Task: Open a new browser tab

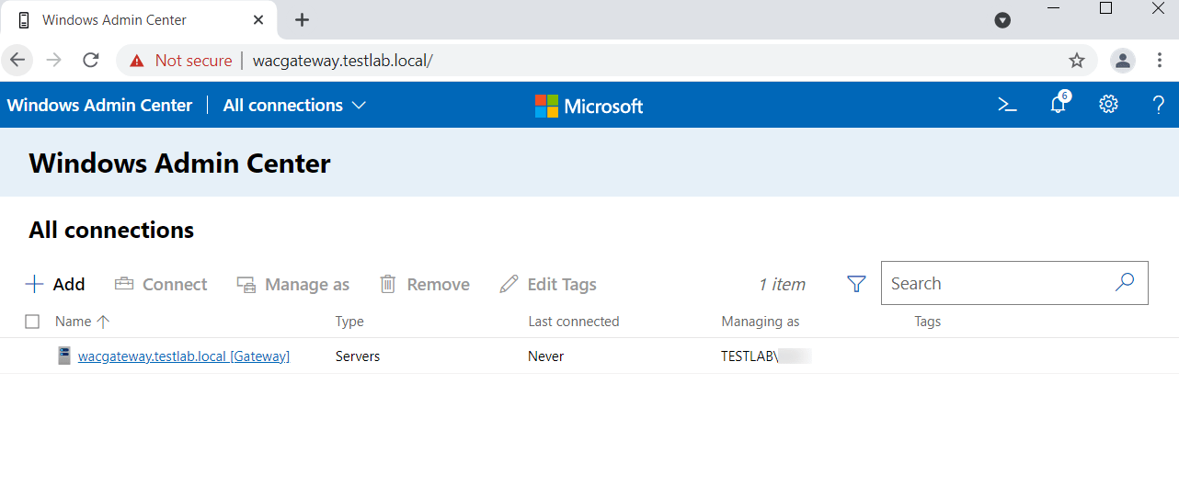Action: coord(302,19)
